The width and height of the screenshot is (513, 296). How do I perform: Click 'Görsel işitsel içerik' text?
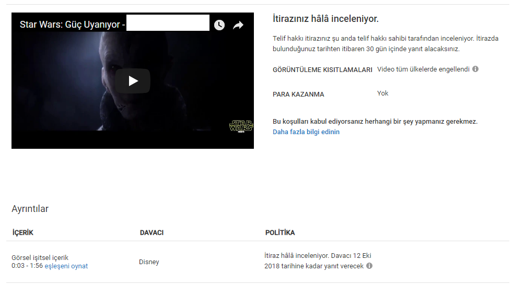pyautogui.click(x=40, y=258)
